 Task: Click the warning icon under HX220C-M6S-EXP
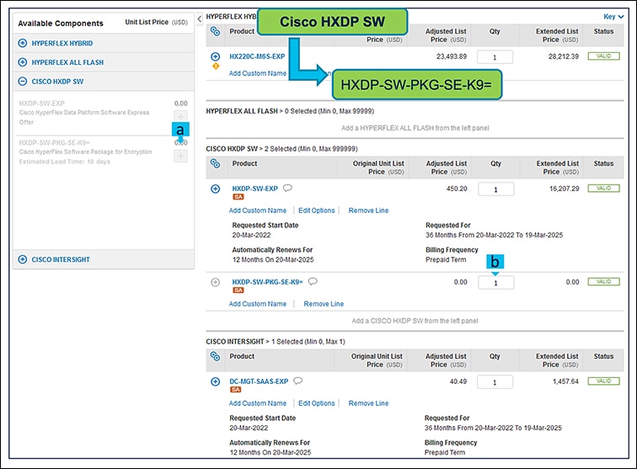click(x=216, y=66)
